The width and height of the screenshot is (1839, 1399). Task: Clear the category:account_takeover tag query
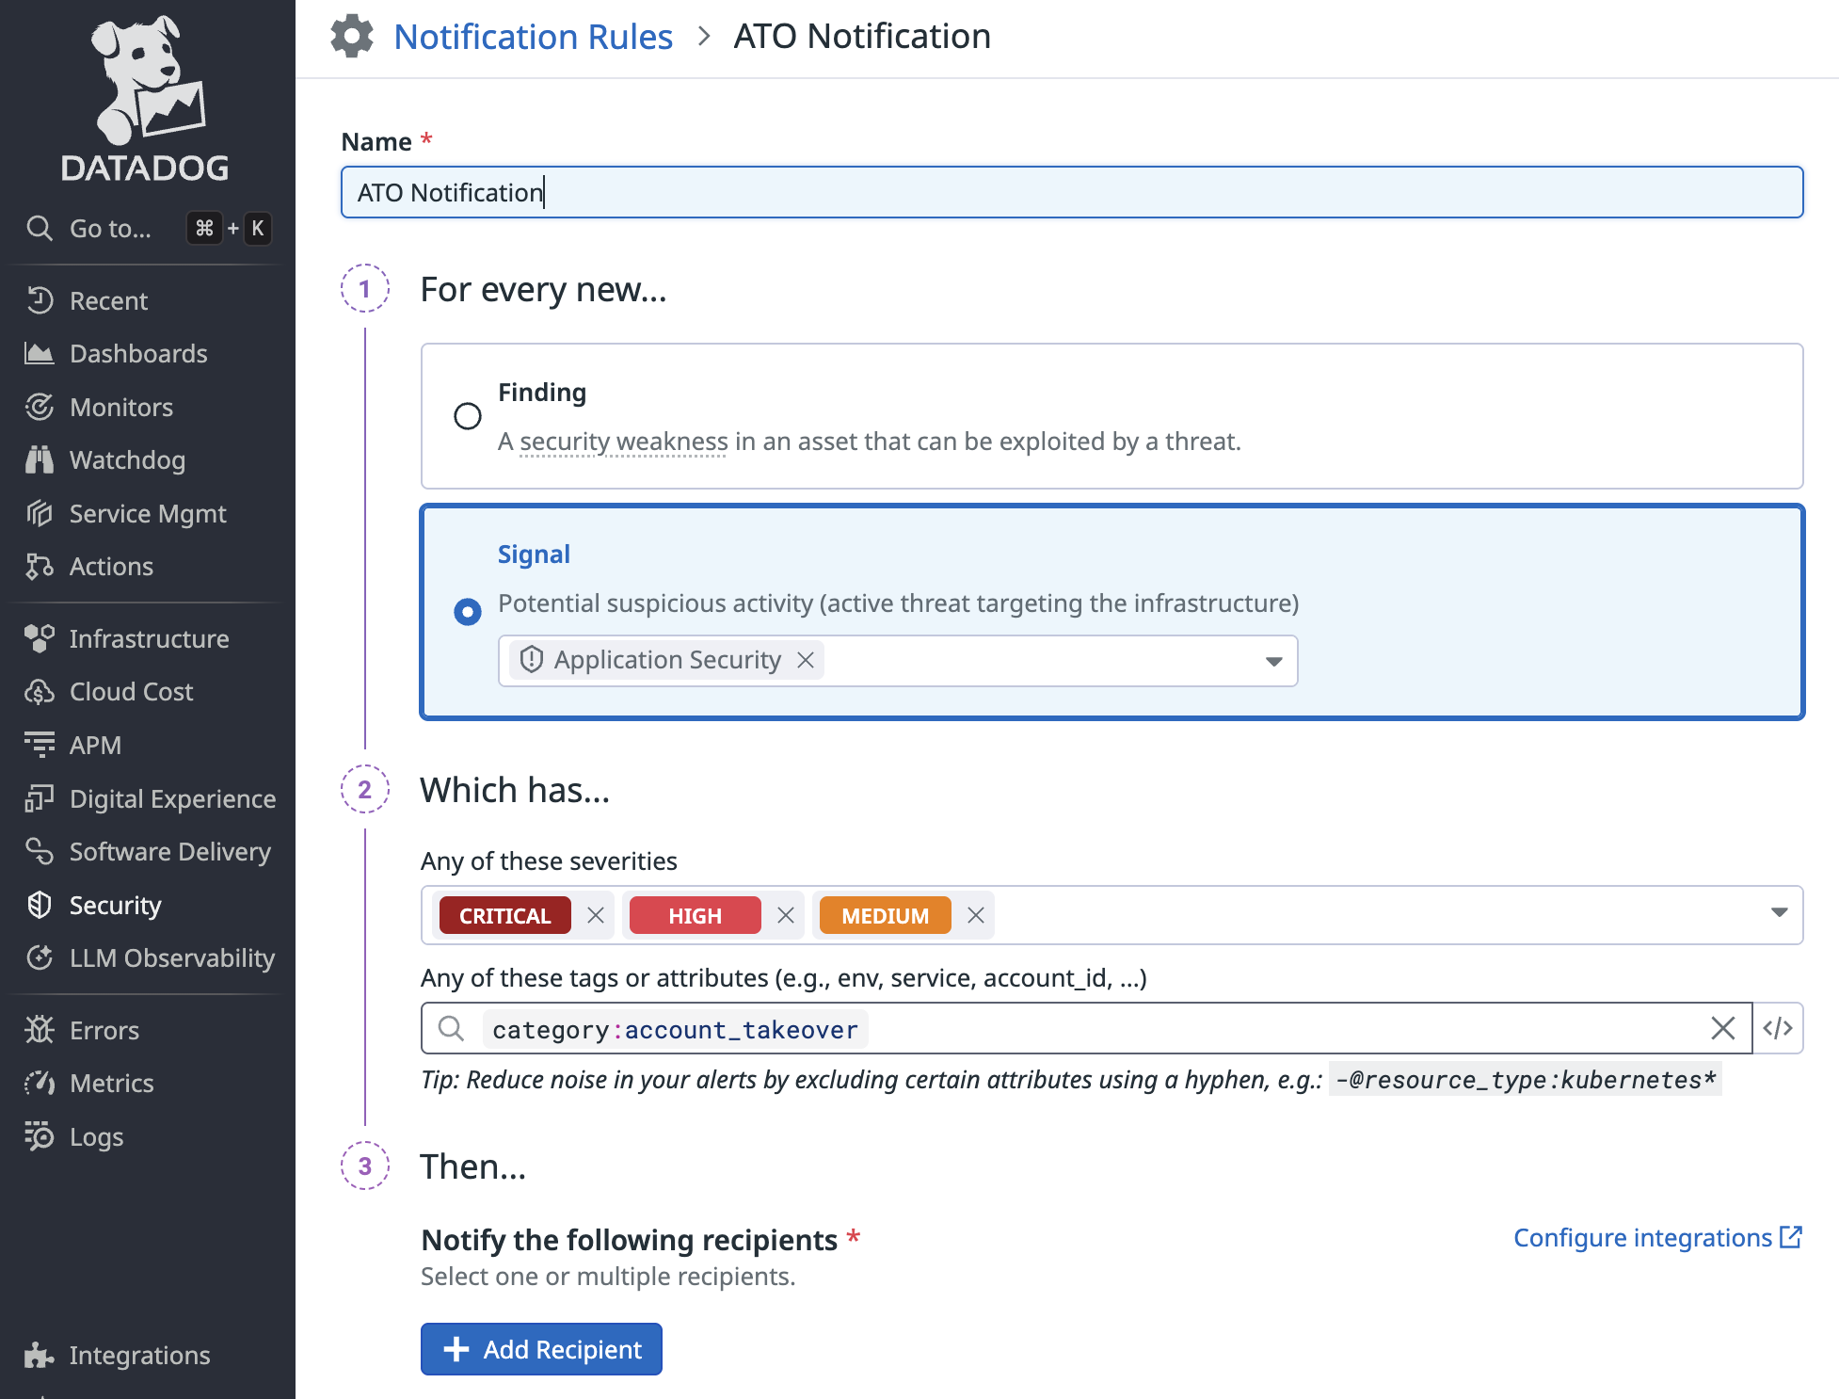(x=1722, y=1028)
